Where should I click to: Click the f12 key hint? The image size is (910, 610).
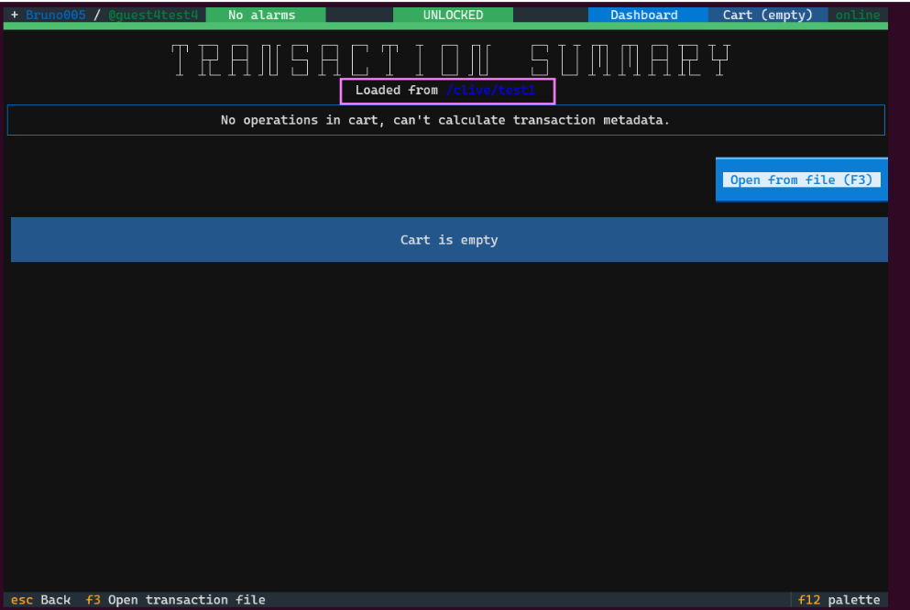click(809, 600)
